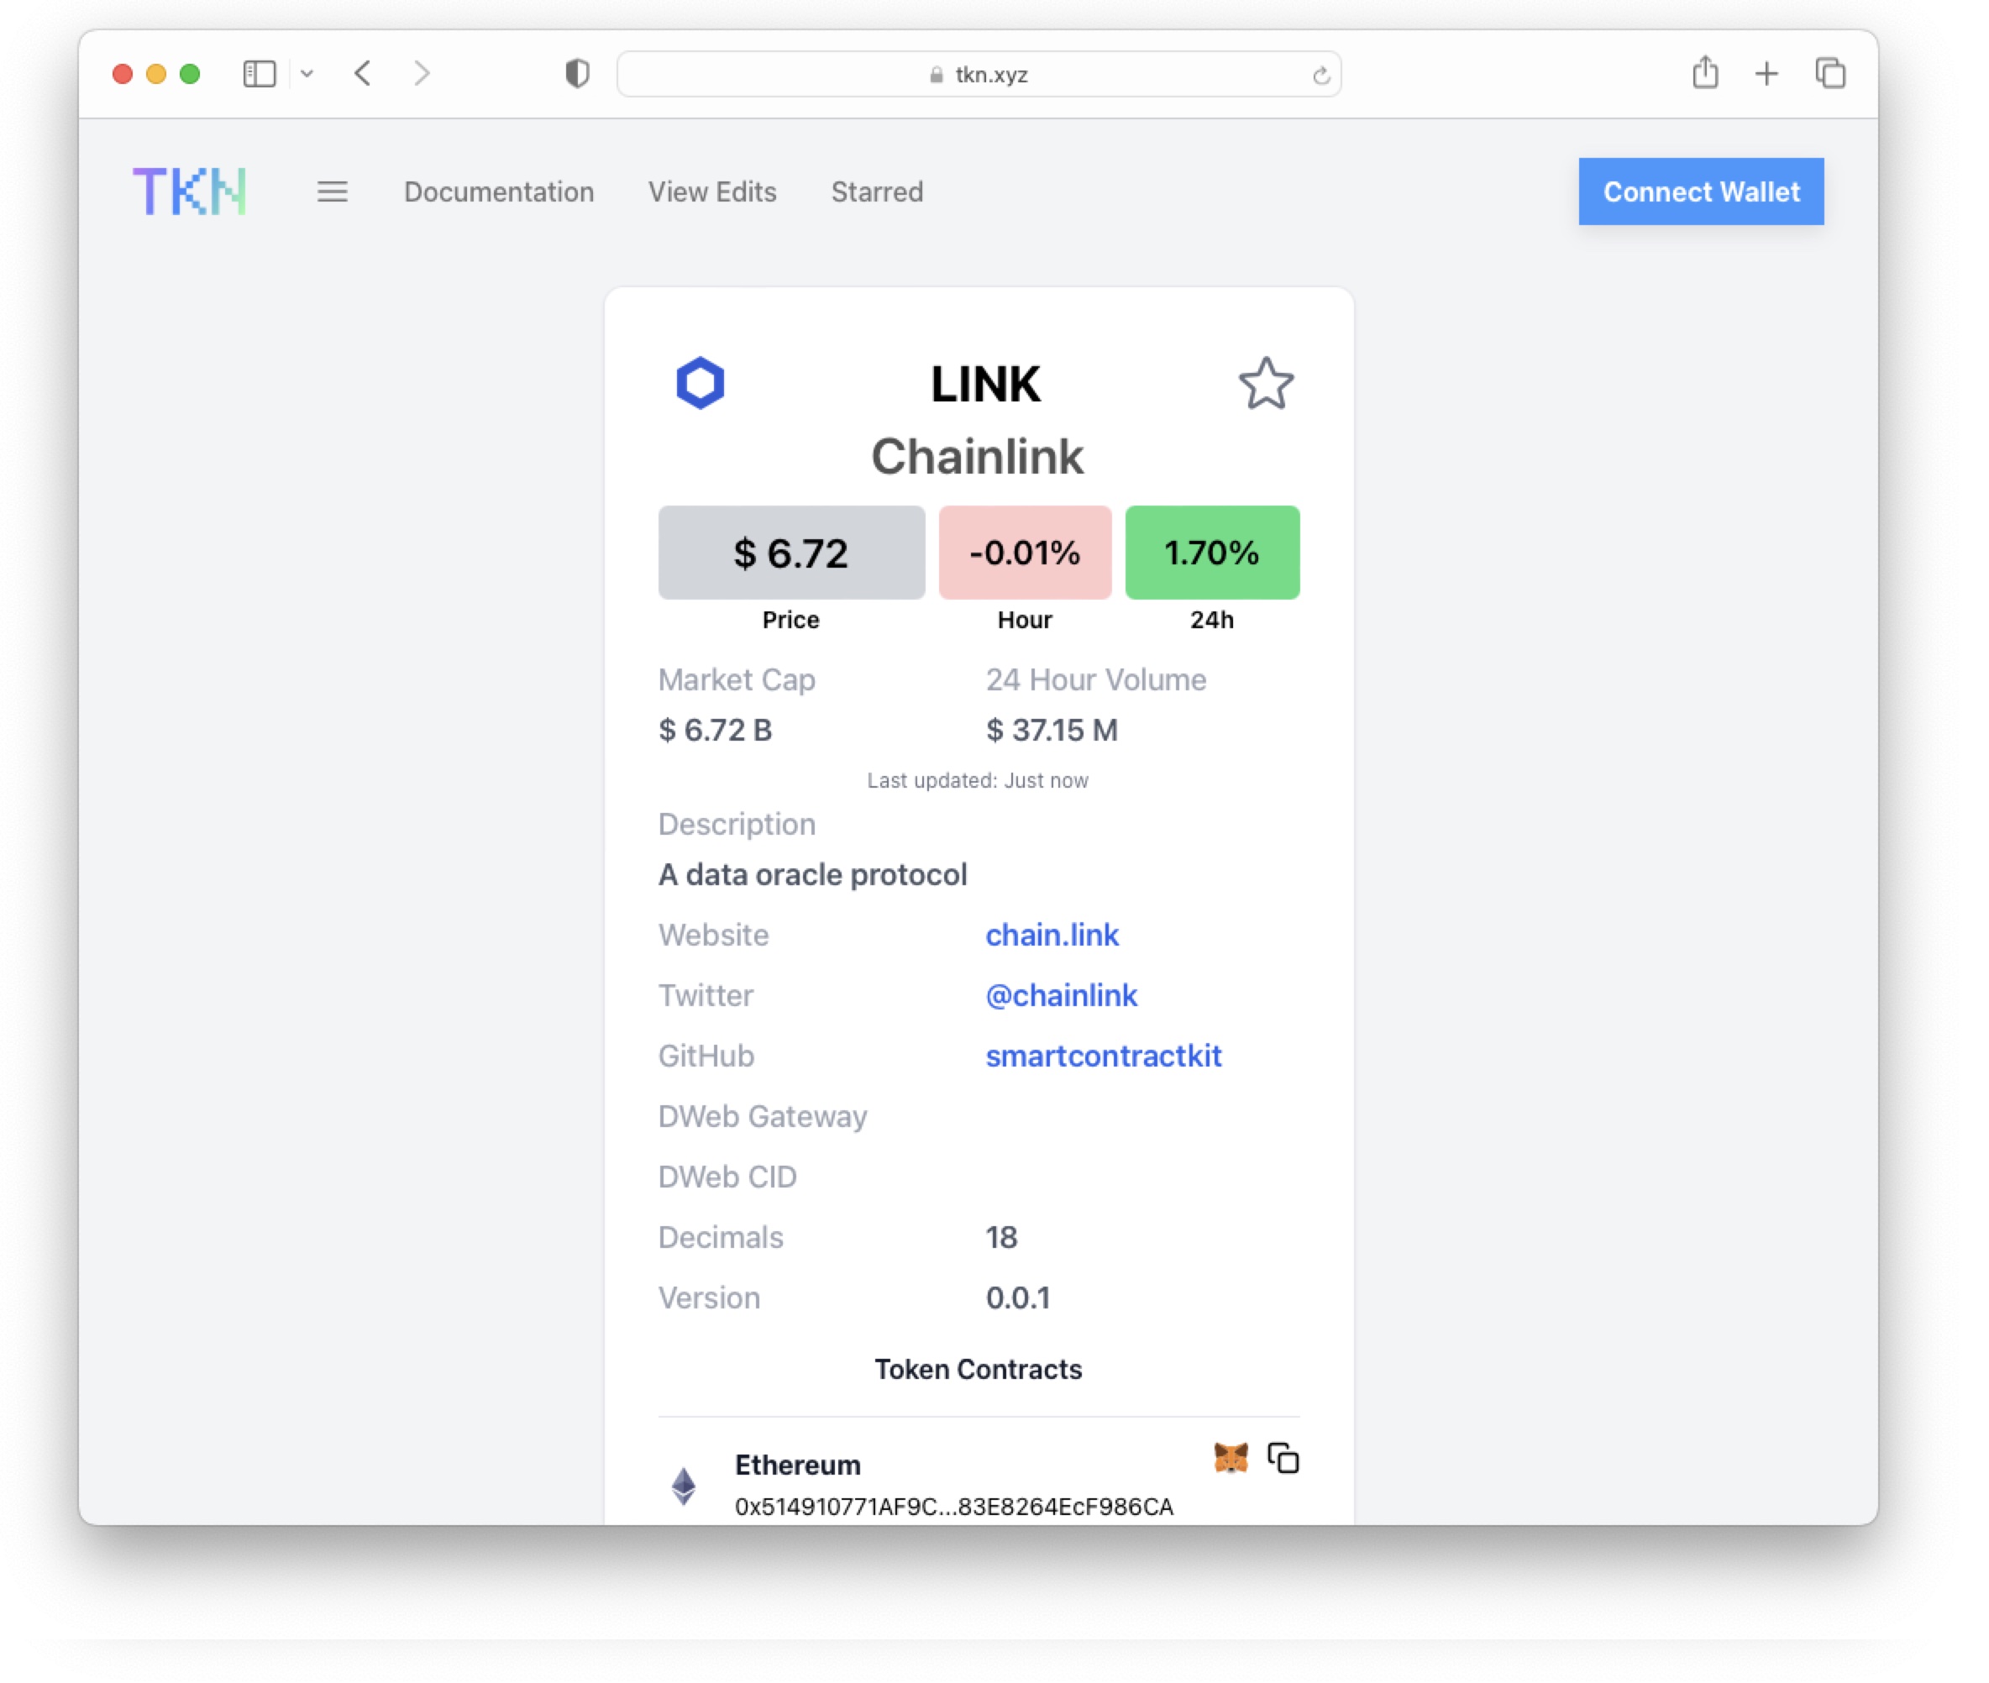The height and width of the screenshot is (1683, 1989).
Task: Star the LINK token
Action: [1266, 384]
